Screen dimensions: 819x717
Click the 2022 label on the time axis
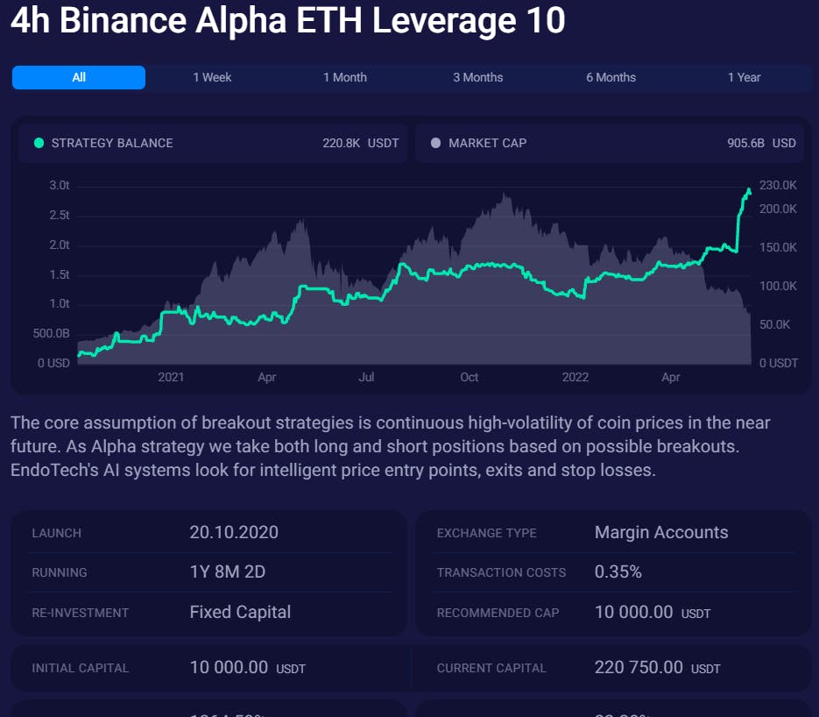pyautogui.click(x=575, y=378)
